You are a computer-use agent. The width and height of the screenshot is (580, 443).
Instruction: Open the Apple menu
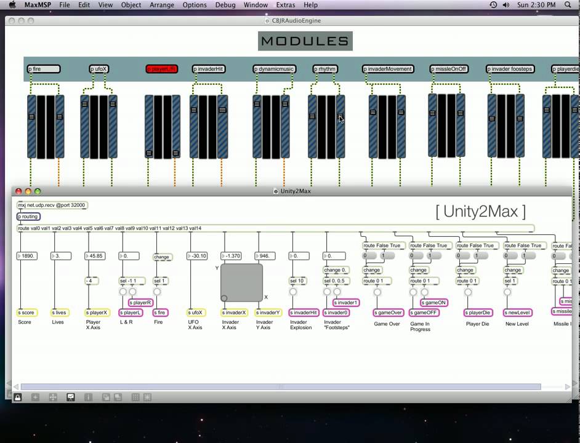(x=12, y=5)
